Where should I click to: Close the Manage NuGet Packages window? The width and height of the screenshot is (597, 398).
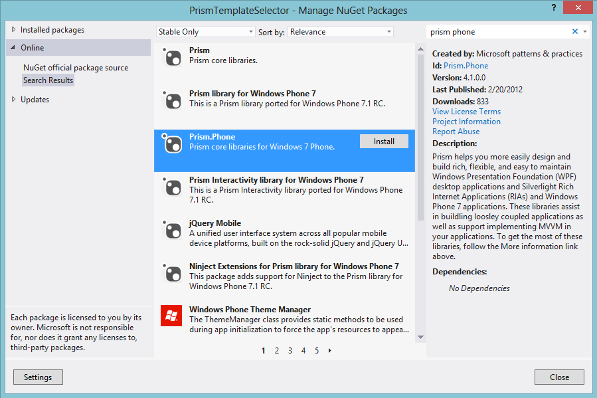[x=578, y=7]
